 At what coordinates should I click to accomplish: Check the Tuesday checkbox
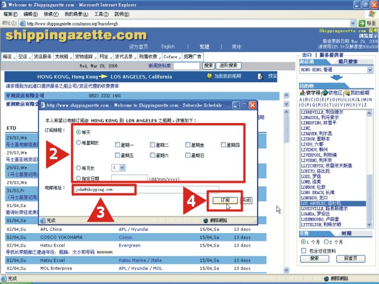pyautogui.click(x=153, y=144)
